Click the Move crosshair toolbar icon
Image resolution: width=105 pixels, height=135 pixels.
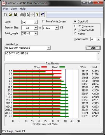32,15
